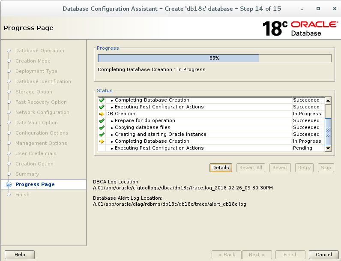Open the Details button
This screenshot has width=341, height=261.
[221, 168]
